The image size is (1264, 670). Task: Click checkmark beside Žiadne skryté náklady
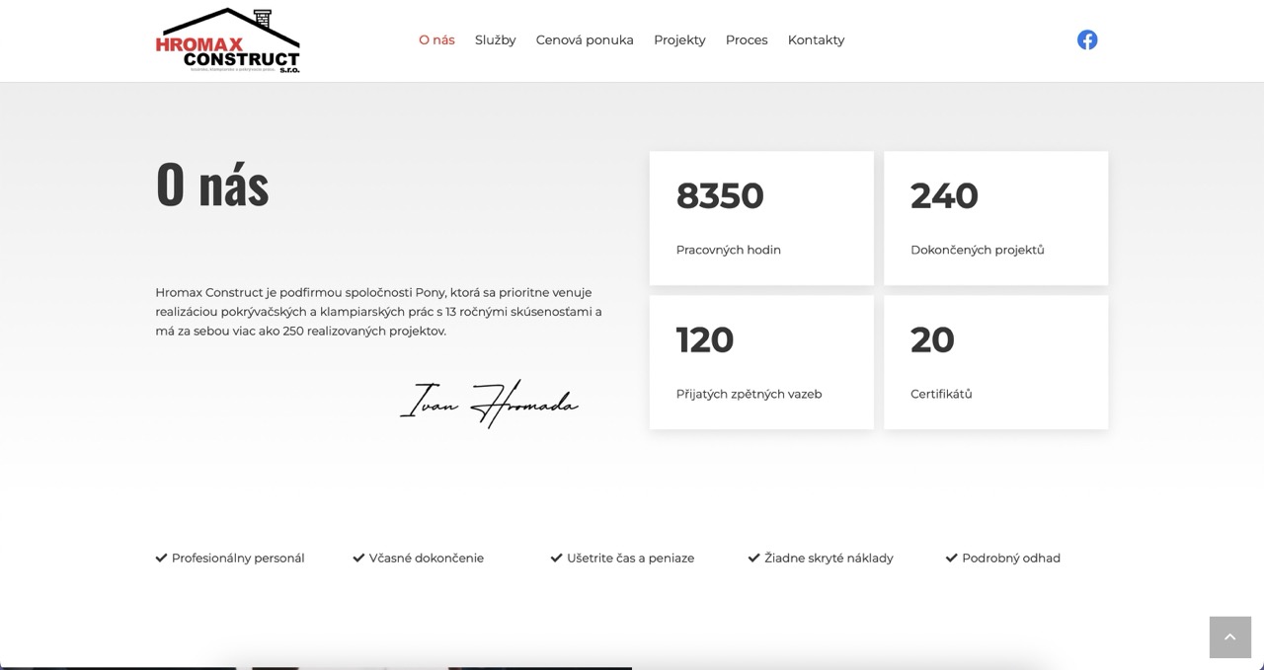[x=753, y=558]
